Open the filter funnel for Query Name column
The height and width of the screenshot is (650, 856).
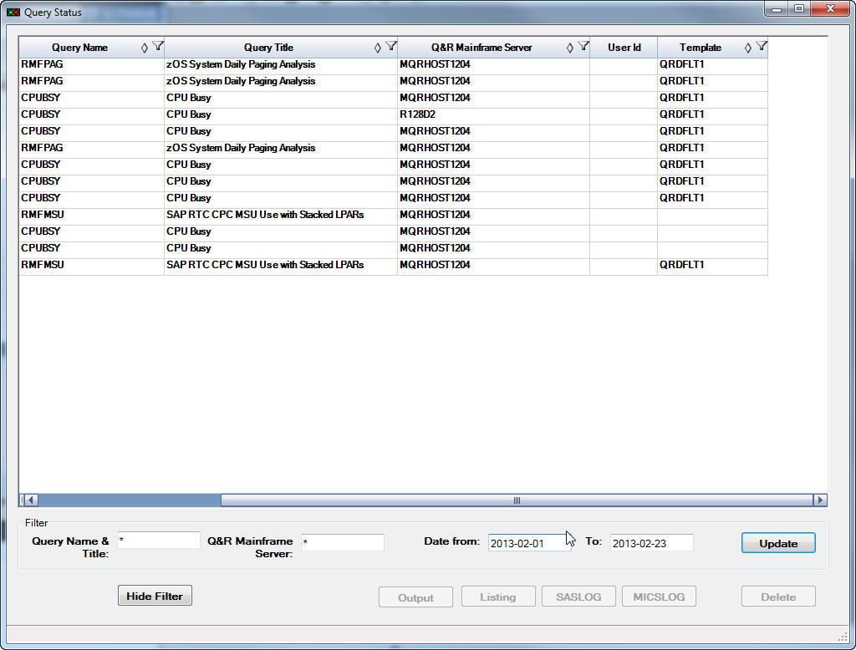pos(158,47)
